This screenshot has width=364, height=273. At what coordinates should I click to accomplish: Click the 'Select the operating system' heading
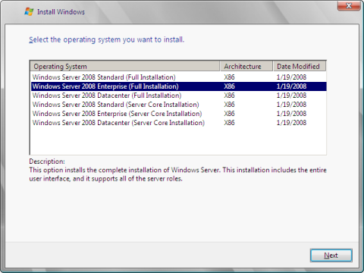click(106, 39)
